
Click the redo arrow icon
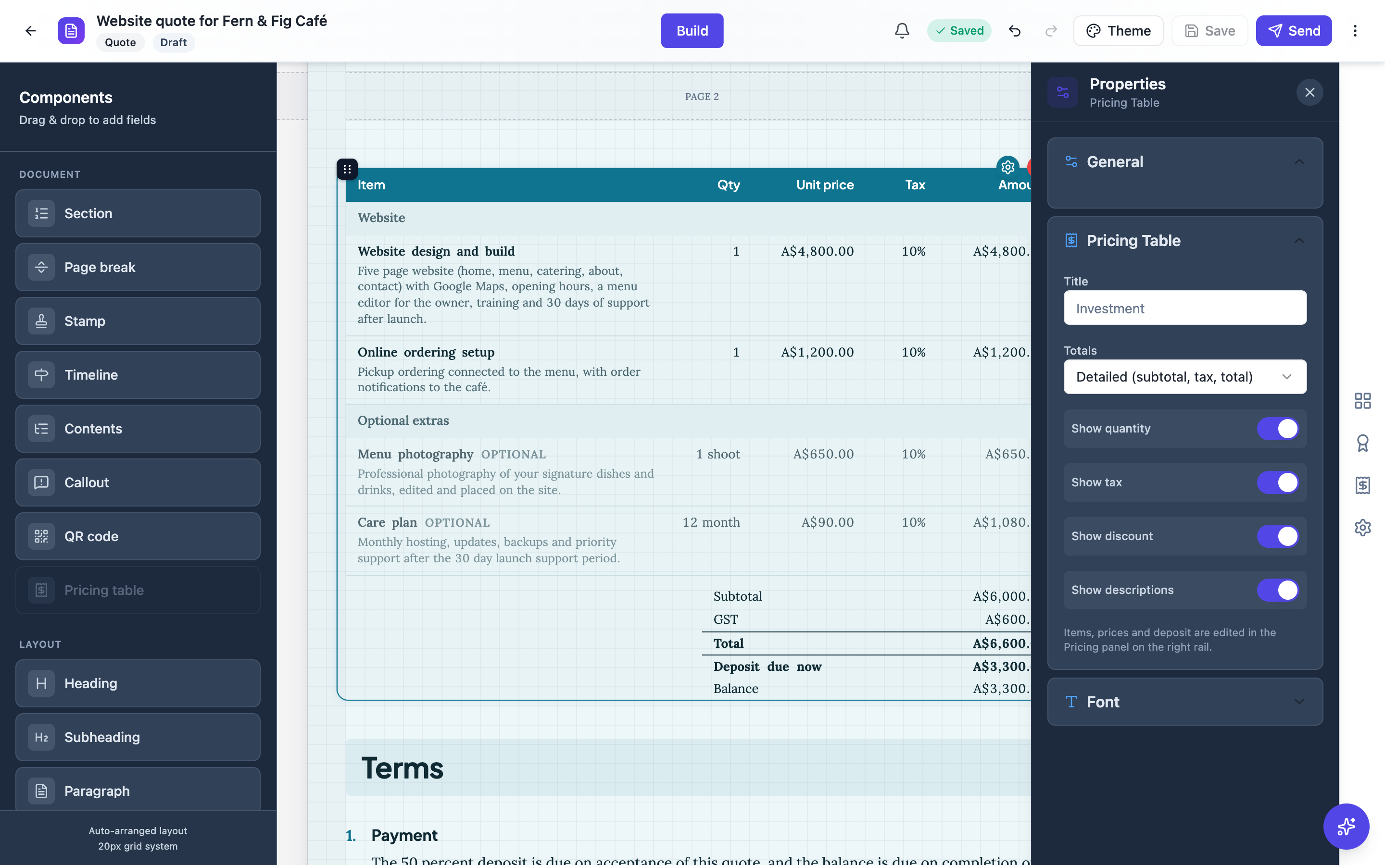click(1051, 31)
